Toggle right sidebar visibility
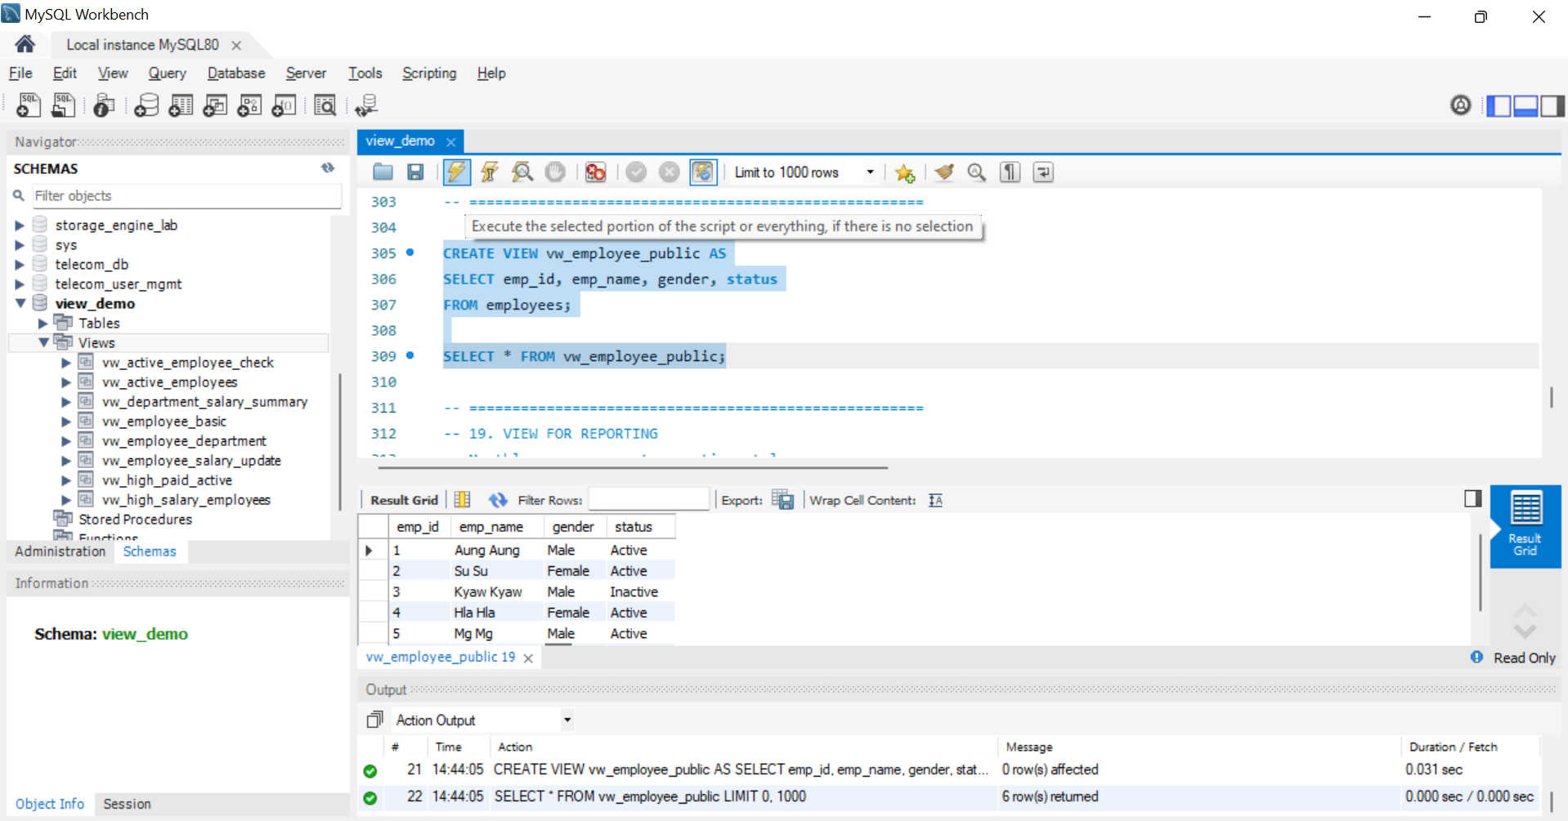Screen dimensions: 1568x821 point(1552,106)
